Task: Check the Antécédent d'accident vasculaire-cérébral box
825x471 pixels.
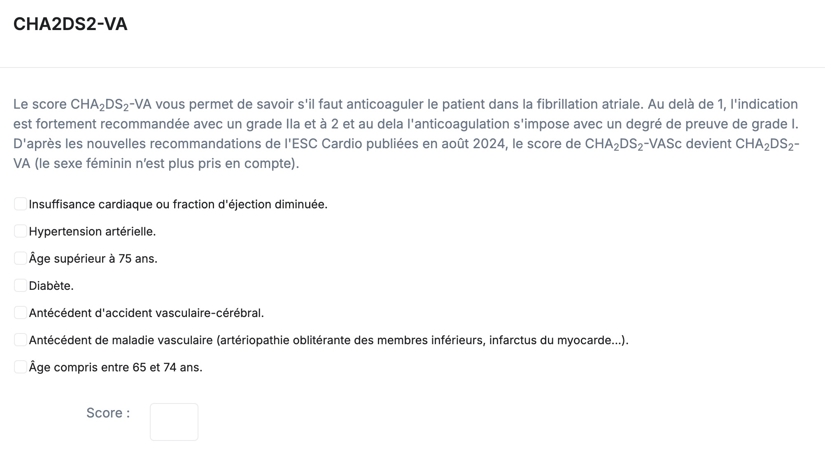Action: [x=20, y=312]
